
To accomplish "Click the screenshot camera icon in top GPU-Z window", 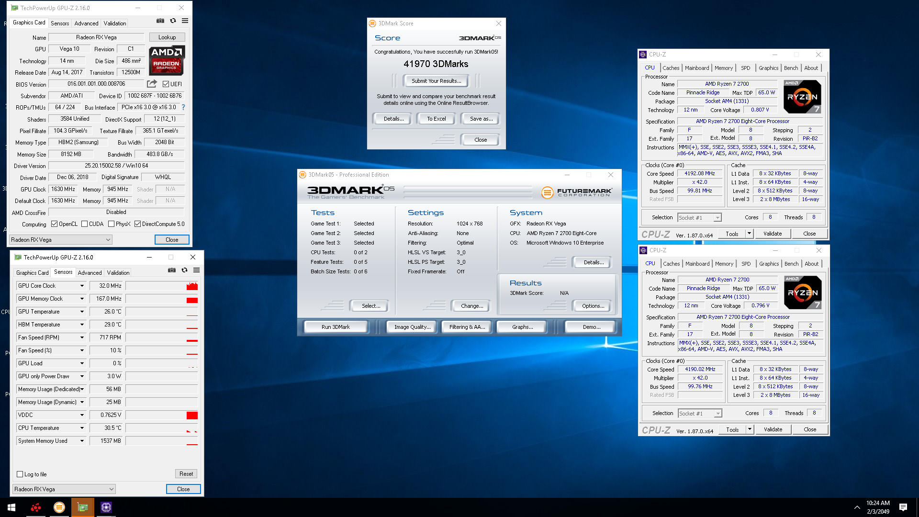I will (160, 21).
